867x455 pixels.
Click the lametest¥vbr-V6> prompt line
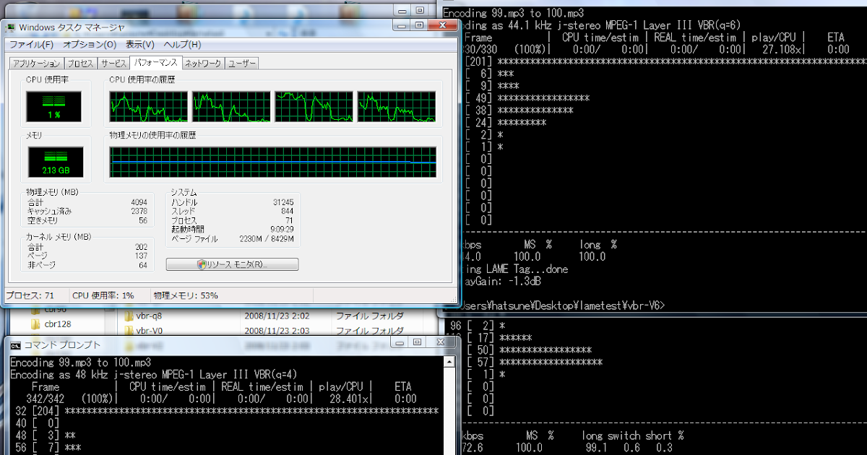tap(564, 305)
